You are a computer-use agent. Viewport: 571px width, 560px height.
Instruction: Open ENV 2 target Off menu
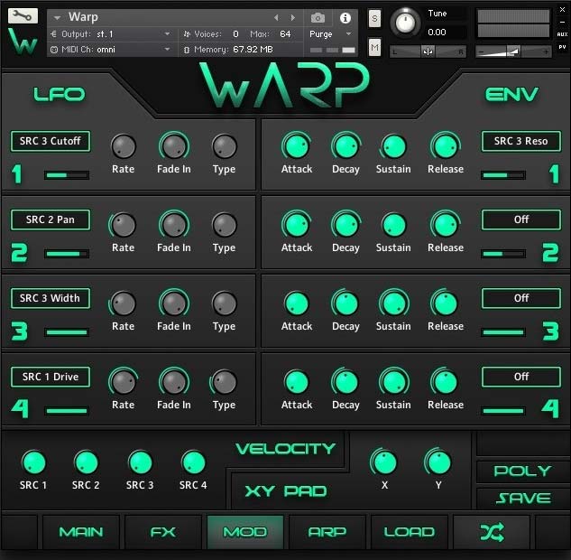click(521, 219)
